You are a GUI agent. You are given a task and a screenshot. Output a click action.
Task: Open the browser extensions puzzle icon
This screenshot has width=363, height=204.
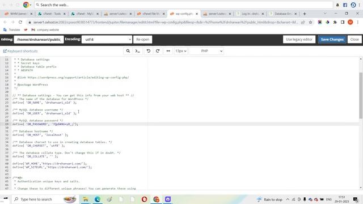[x=335, y=22]
